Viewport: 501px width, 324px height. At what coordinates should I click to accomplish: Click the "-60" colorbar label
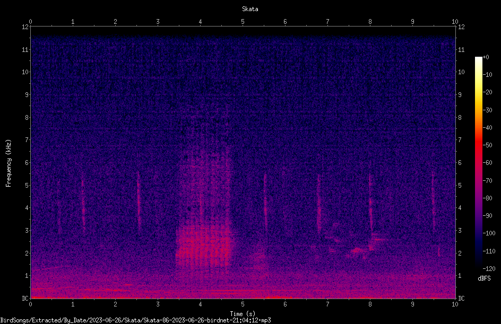tap(487, 163)
